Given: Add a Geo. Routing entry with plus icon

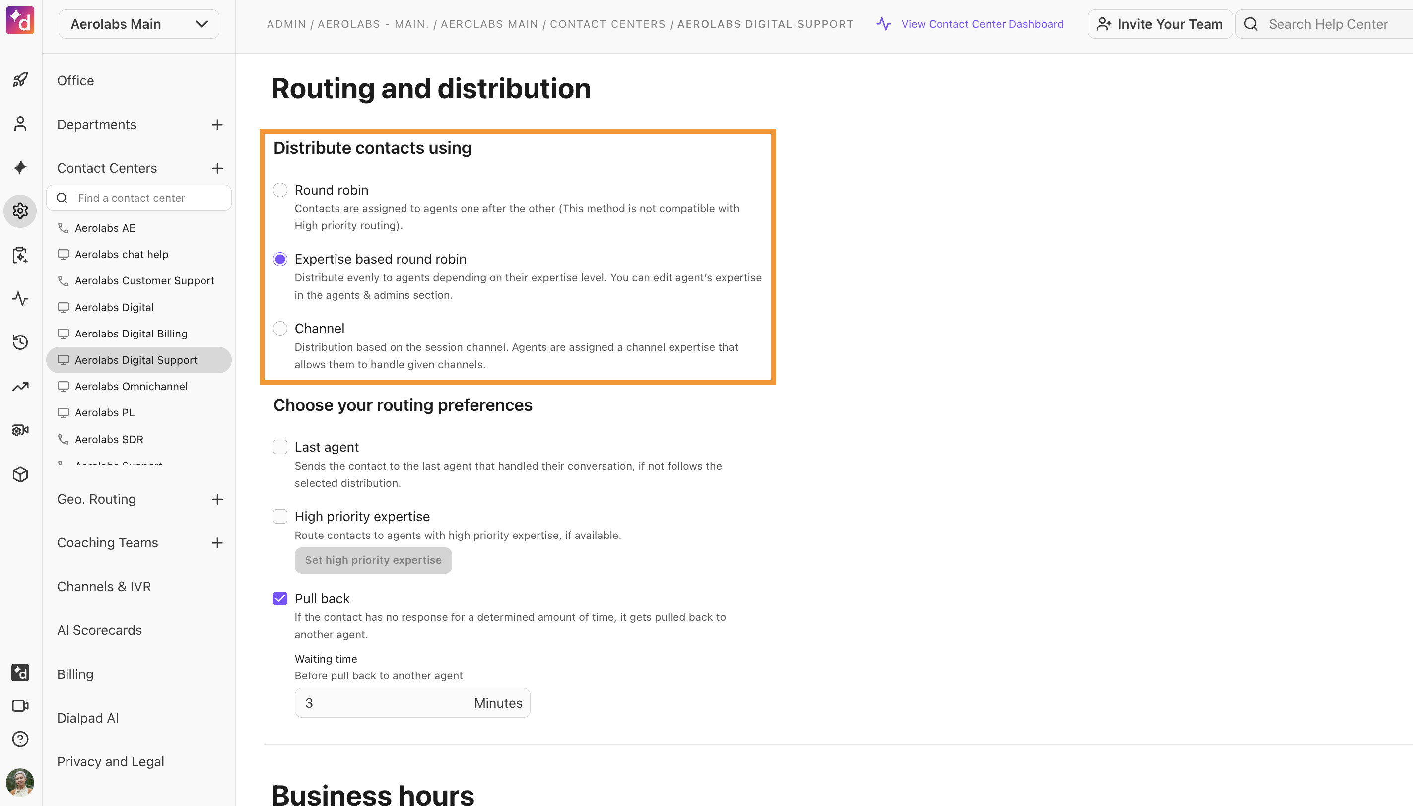Looking at the screenshot, I should point(217,499).
